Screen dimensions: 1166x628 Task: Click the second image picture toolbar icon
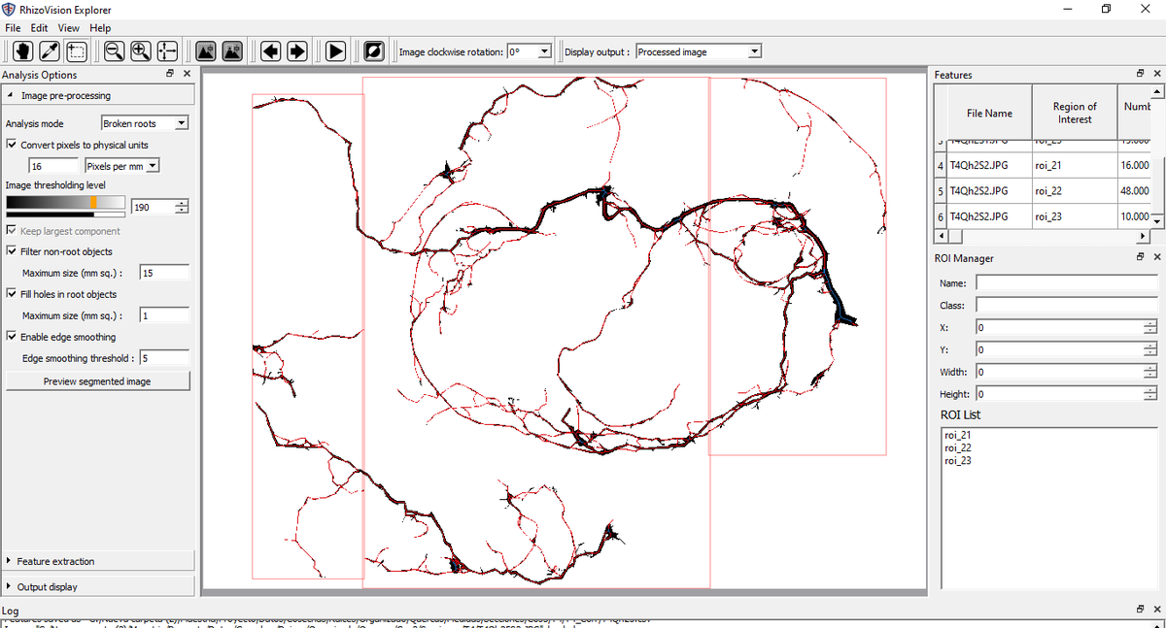(x=231, y=51)
